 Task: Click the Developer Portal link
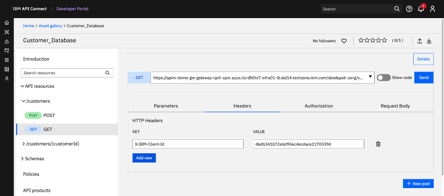pyautogui.click(x=73, y=9)
